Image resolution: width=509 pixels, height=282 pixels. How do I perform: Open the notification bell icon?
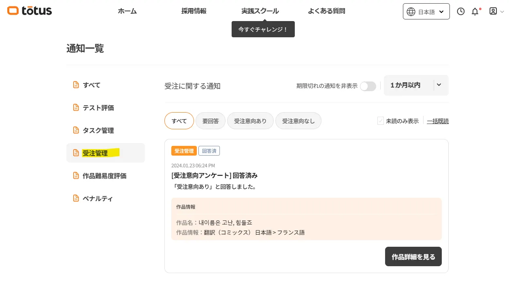tap(475, 12)
